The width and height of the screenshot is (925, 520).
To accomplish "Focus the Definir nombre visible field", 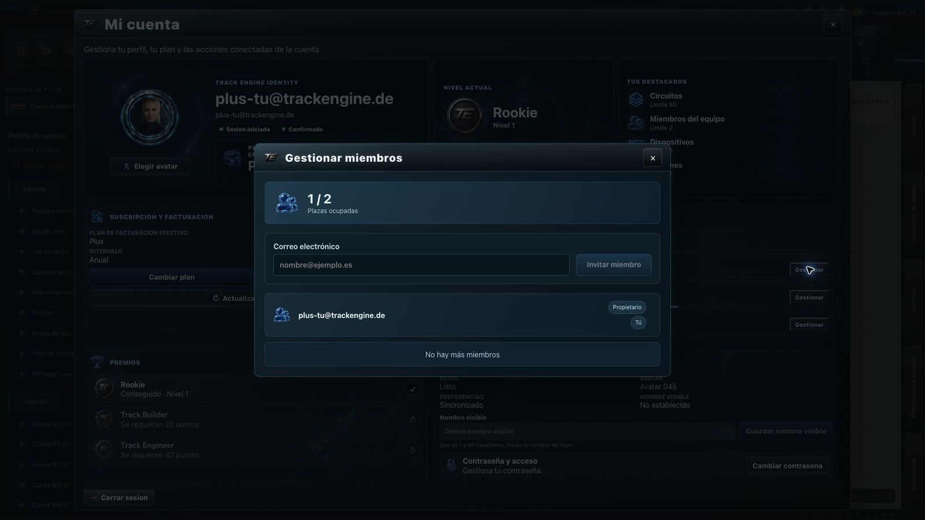I will 587,431.
